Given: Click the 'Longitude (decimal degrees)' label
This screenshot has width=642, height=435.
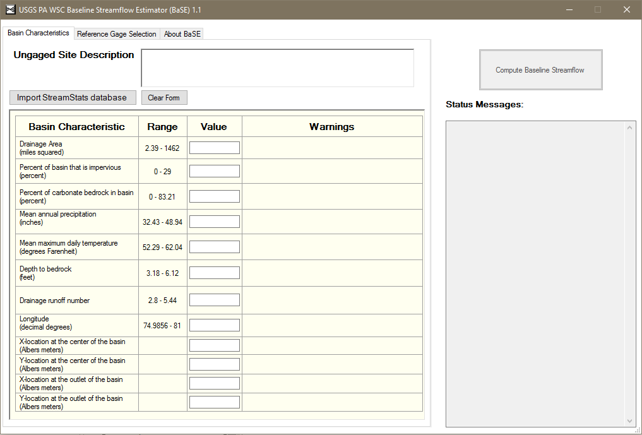Looking at the screenshot, I should click(45, 323).
